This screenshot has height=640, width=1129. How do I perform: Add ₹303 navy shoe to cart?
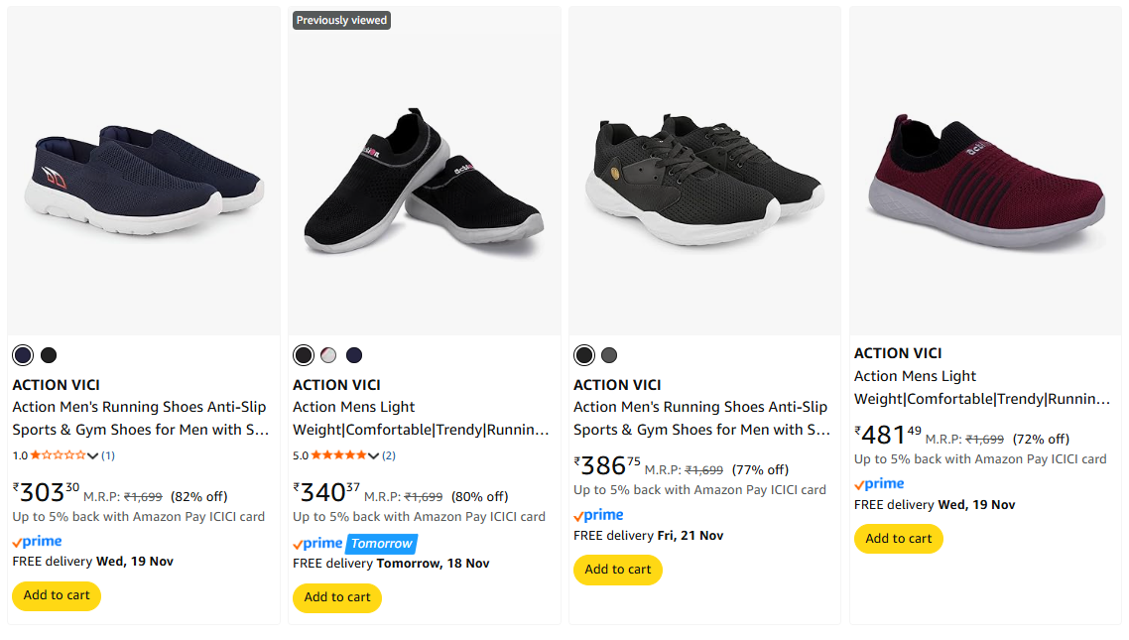57,595
